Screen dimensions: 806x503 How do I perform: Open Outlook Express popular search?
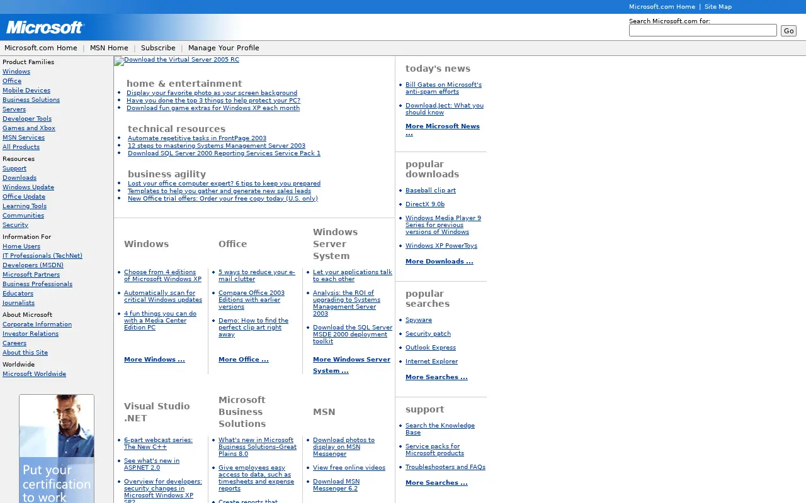(431, 348)
